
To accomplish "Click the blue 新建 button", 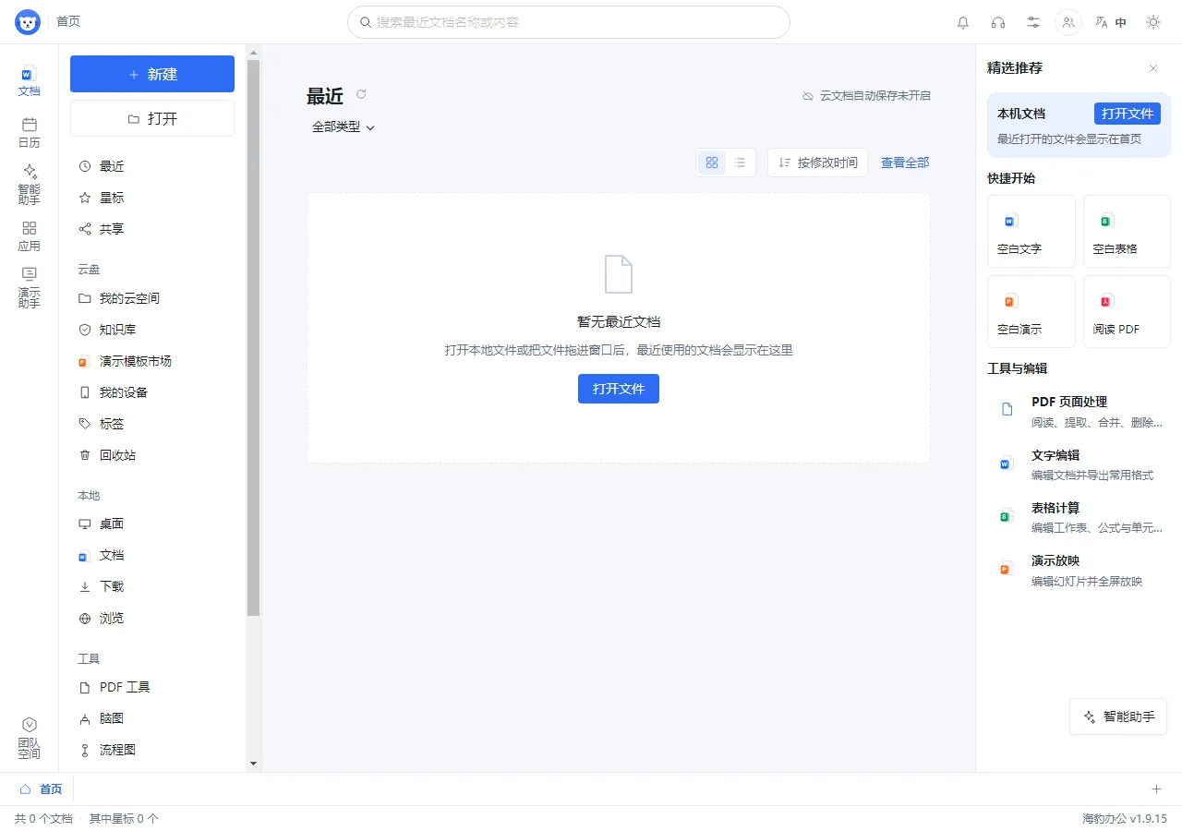I will [x=152, y=74].
